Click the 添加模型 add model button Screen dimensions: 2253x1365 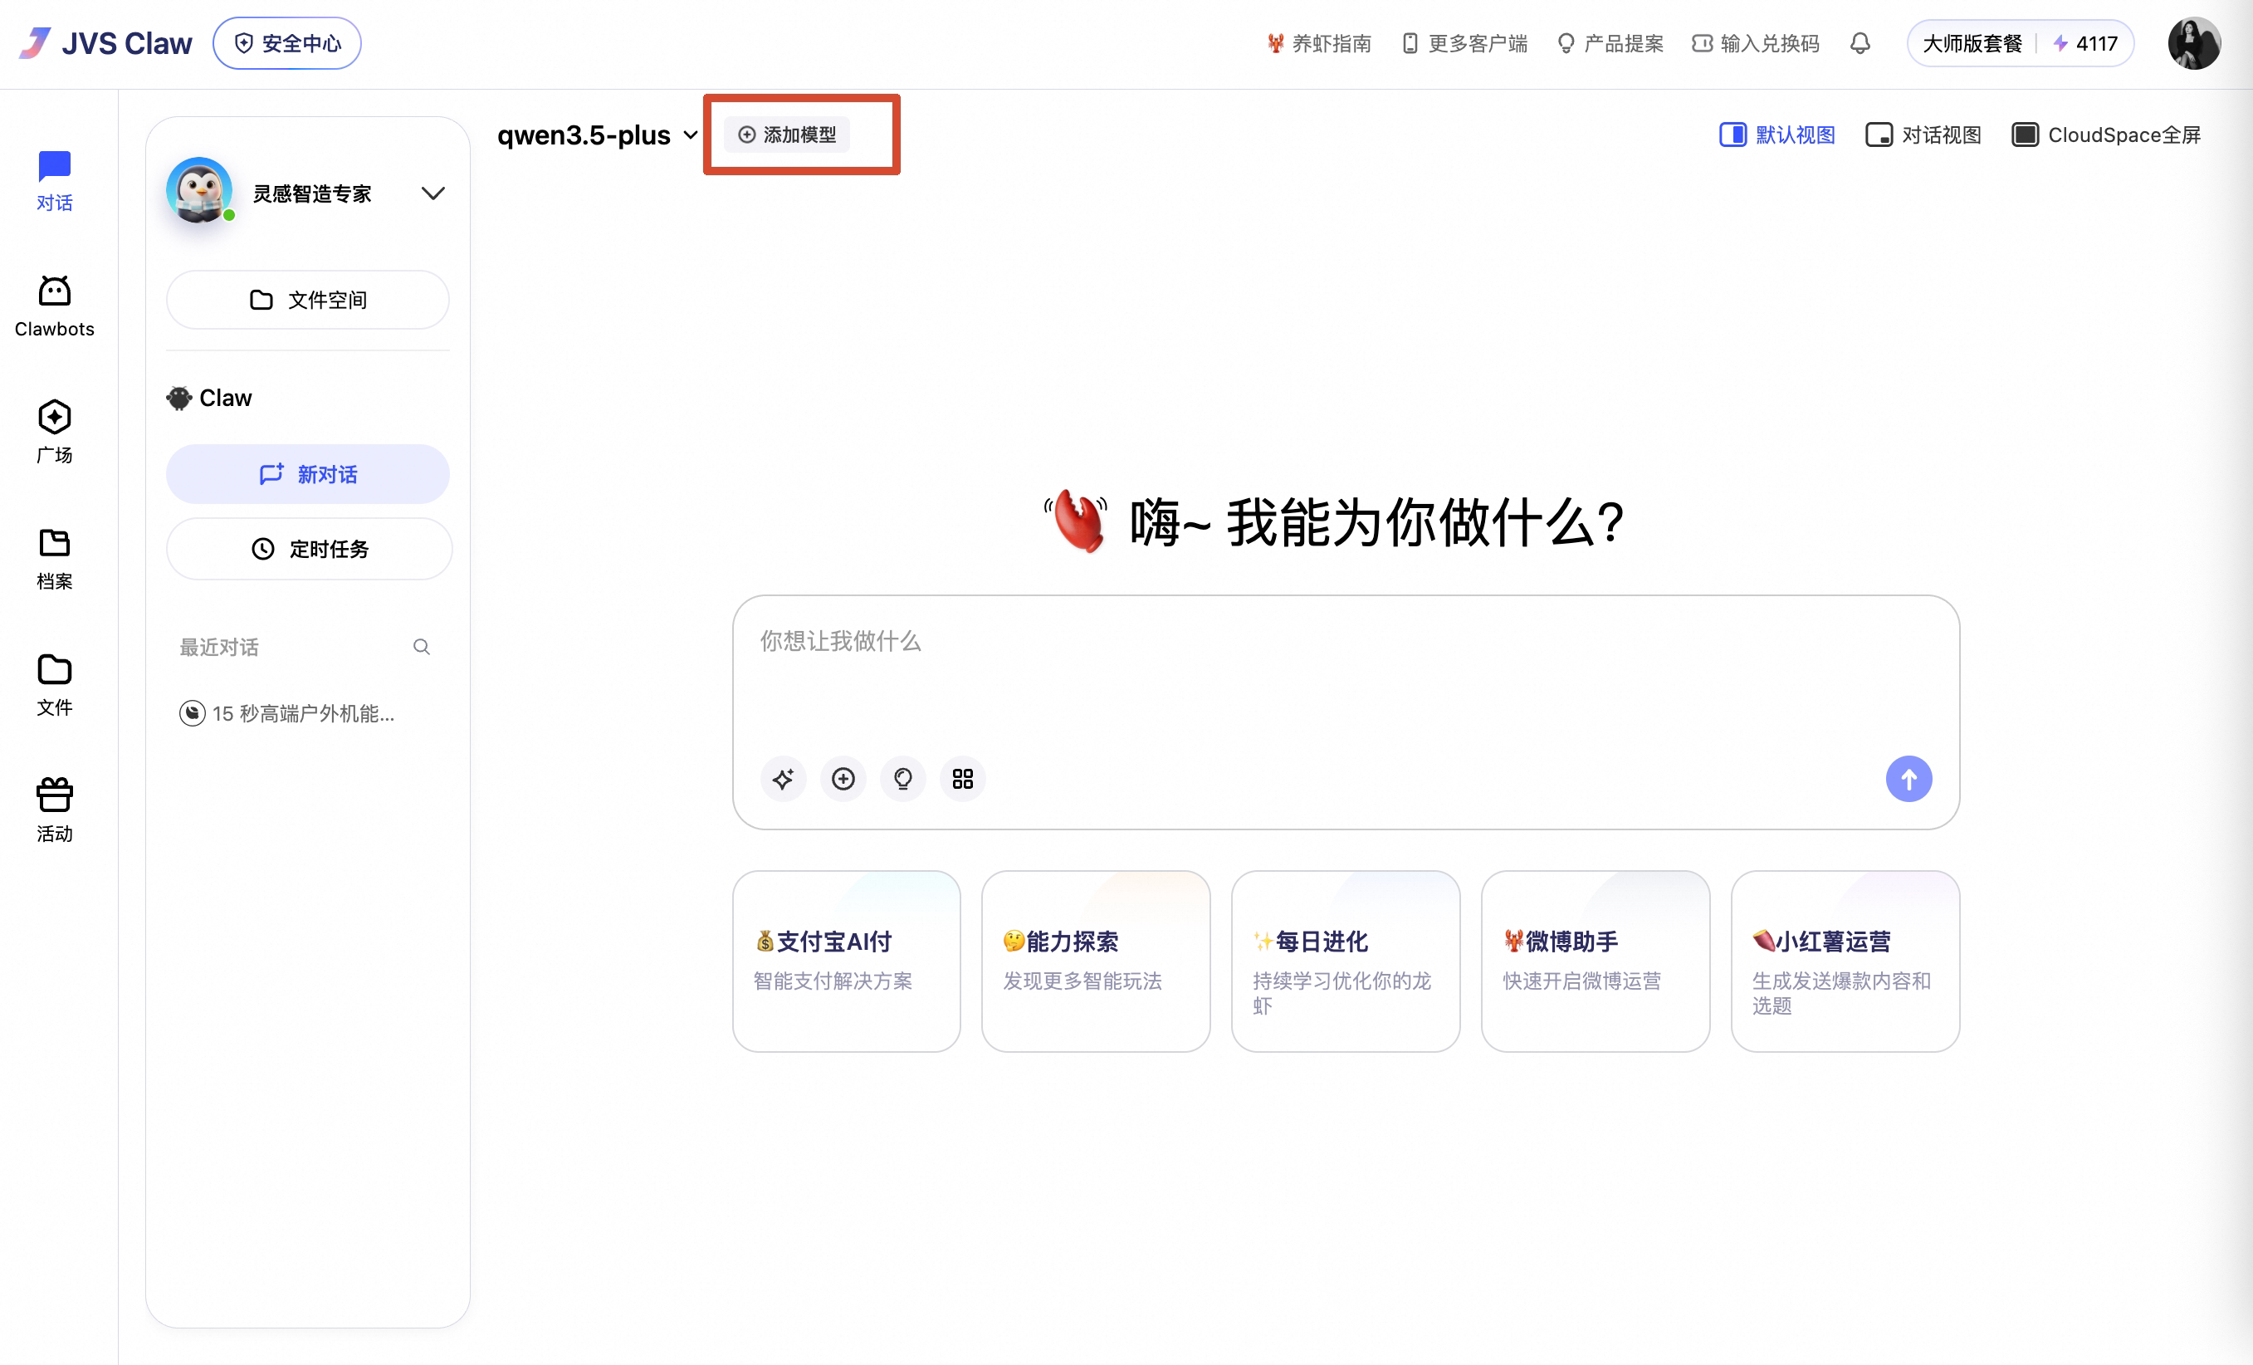coord(787,135)
